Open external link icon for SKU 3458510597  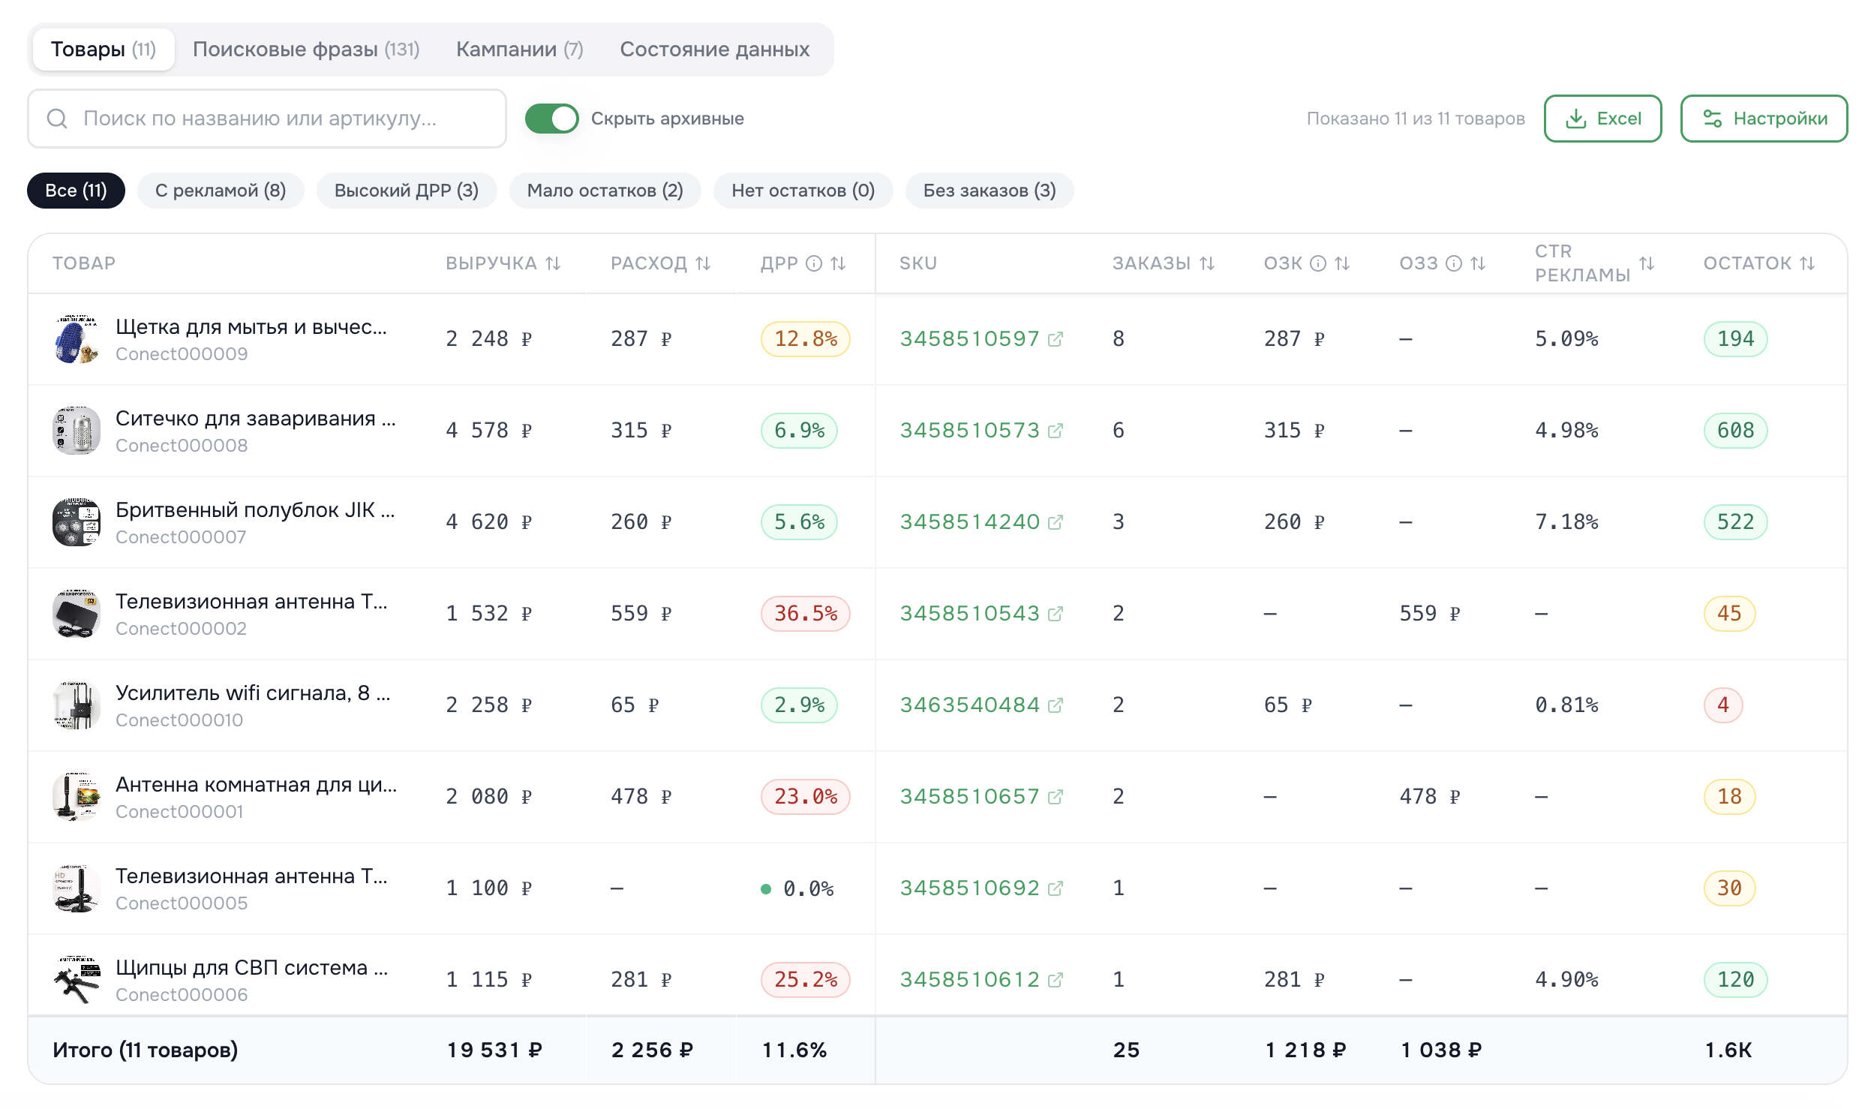[1056, 339]
